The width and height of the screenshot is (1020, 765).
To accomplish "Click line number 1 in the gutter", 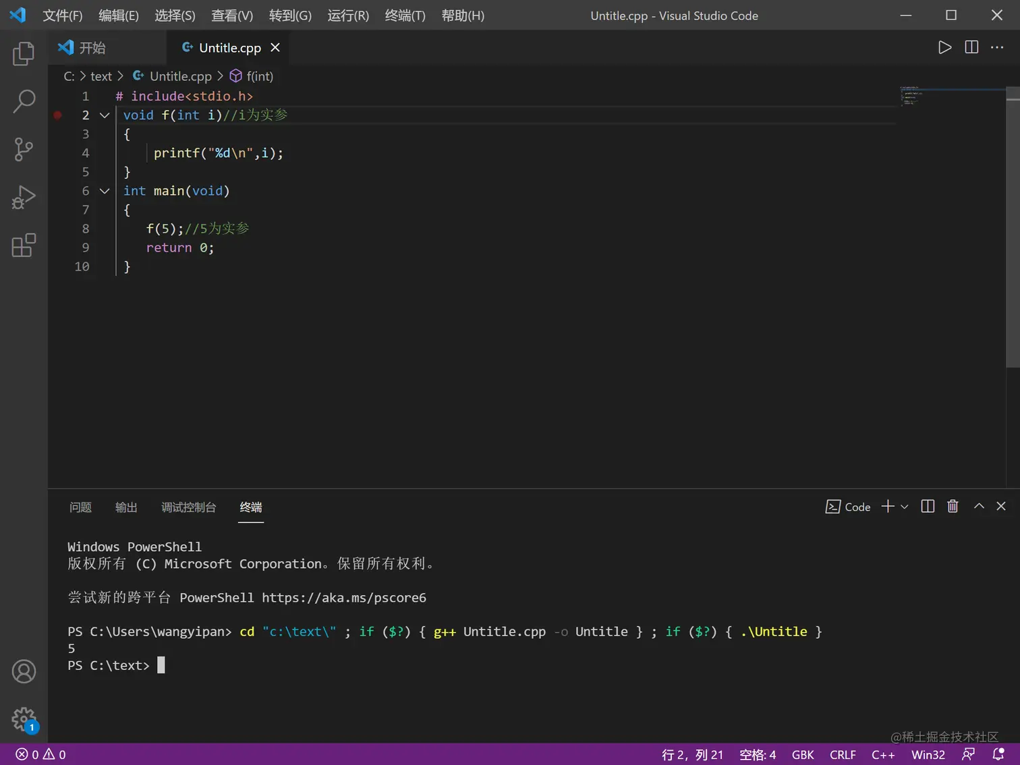I will 85,96.
